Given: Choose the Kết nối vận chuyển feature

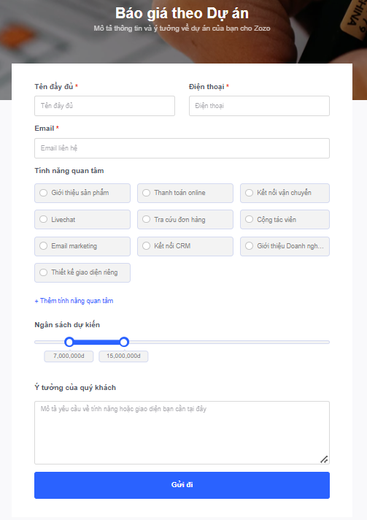Looking at the screenshot, I should 285,193.
